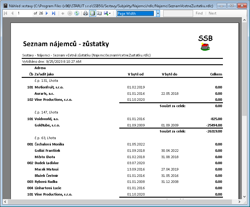The height and width of the screenshot is (207, 250).
Task: Click the vertical scrollbar down arrow
Action: tap(245, 196)
